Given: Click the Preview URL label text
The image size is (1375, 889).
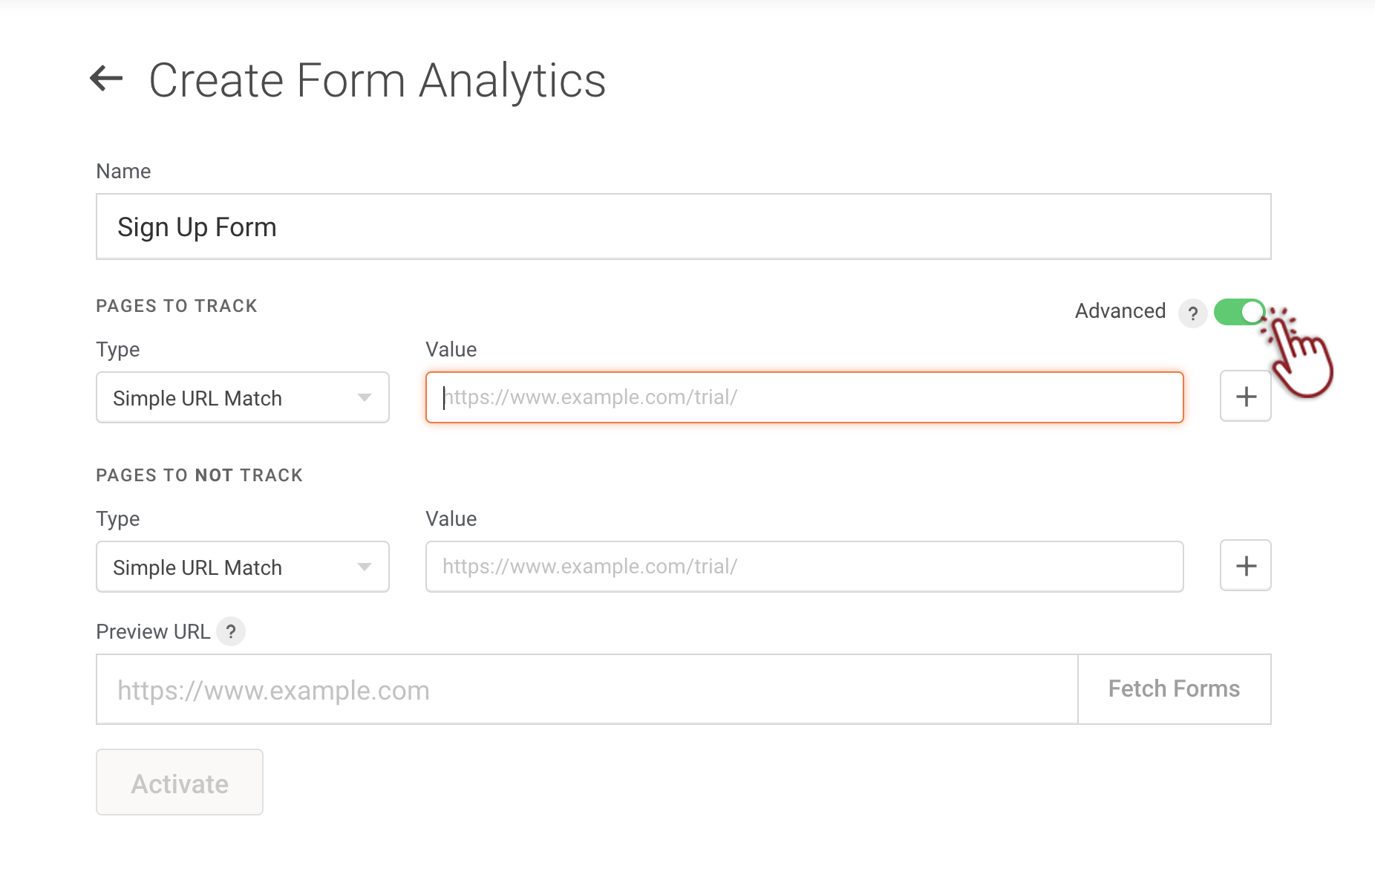Looking at the screenshot, I should [x=153, y=632].
